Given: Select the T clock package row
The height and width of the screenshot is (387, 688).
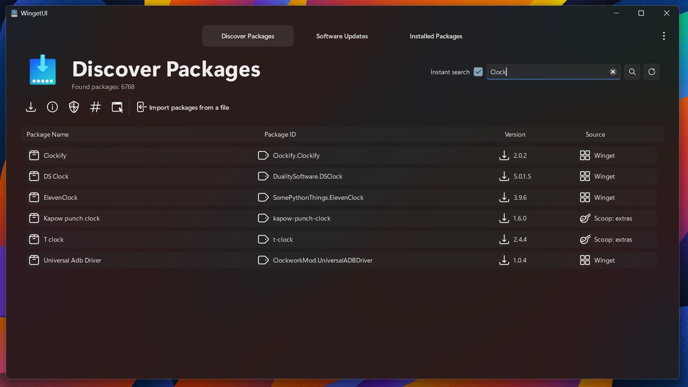Looking at the screenshot, I should coord(341,239).
